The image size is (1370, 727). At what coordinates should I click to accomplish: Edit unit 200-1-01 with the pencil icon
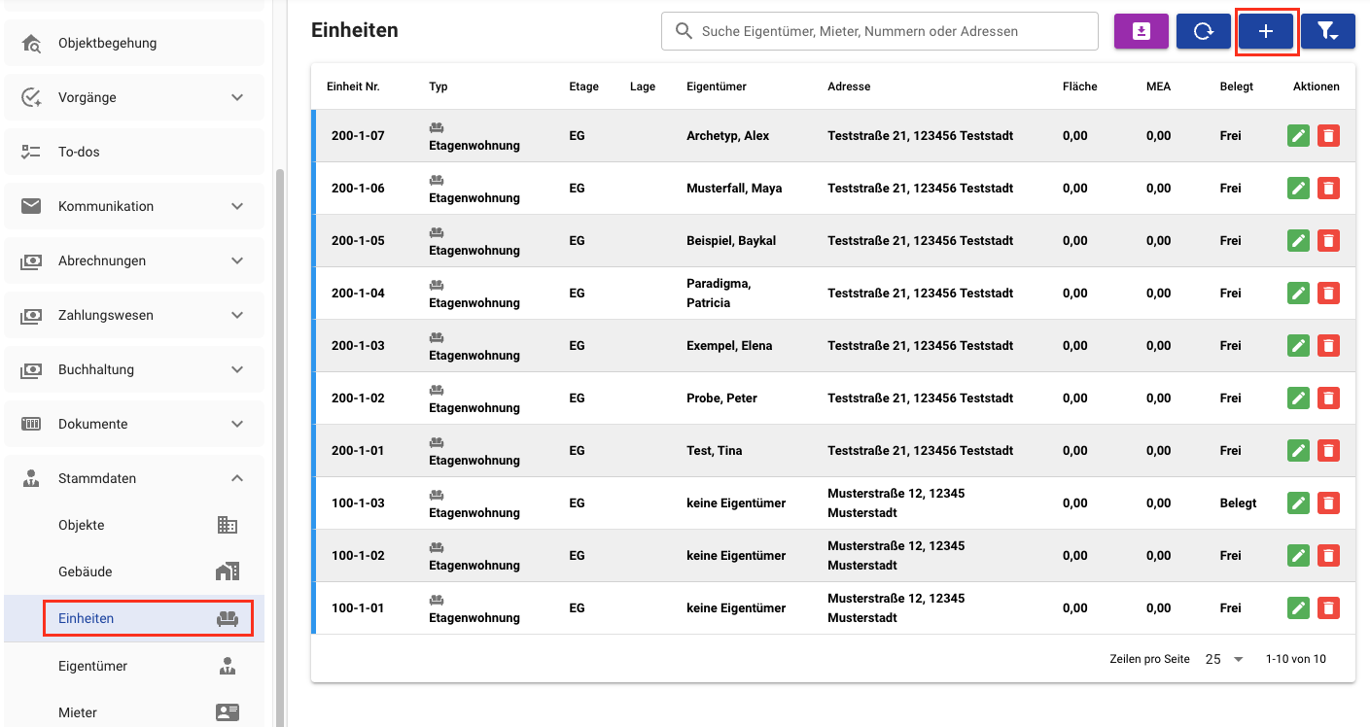coord(1298,451)
